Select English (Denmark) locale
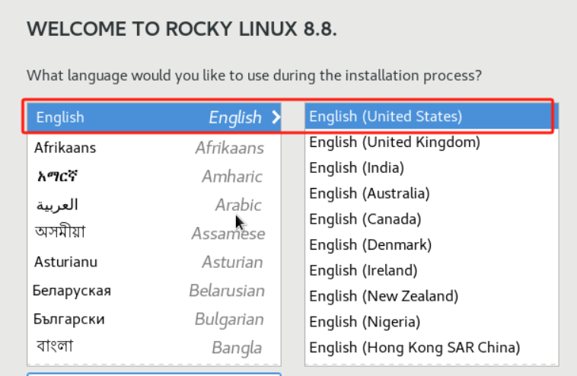The width and height of the screenshot is (577, 376). tap(432, 244)
